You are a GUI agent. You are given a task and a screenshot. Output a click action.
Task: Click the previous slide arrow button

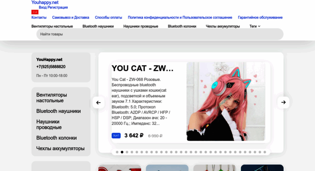click(98, 103)
